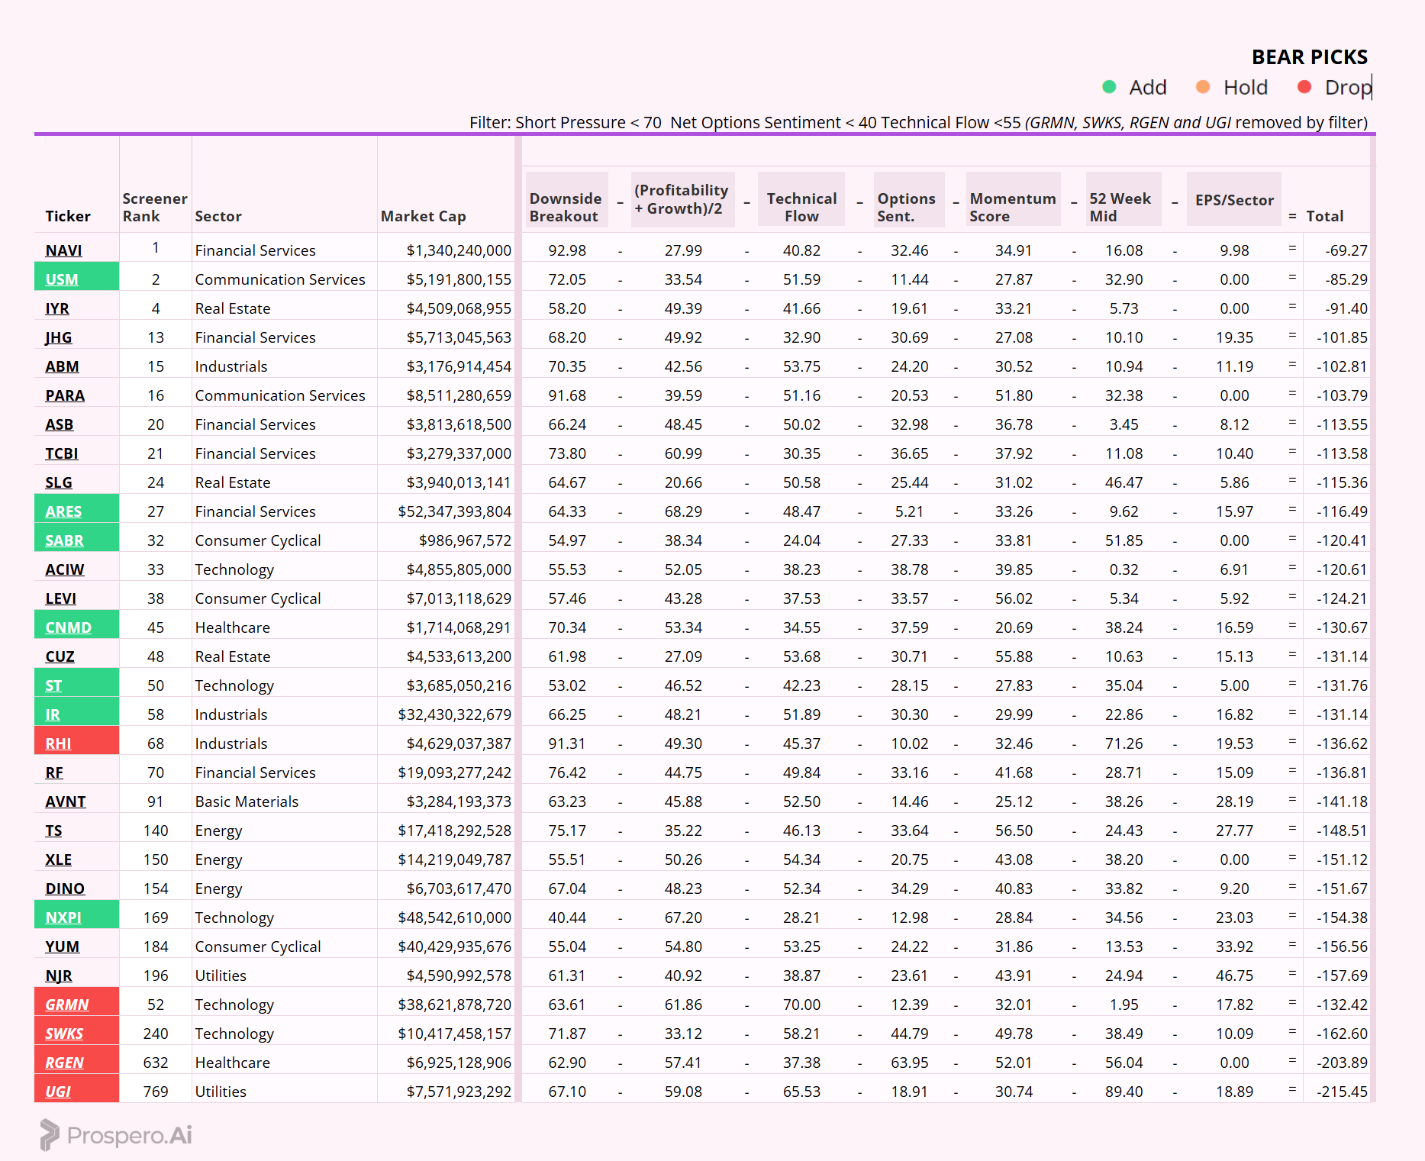Open the USM ticker link
This screenshot has width=1425, height=1161.
pyautogui.click(x=61, y=279)
